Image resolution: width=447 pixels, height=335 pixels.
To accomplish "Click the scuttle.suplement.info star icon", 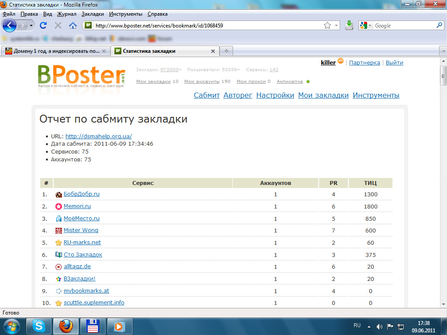I will pyautogui.click(x=58, y=303).
